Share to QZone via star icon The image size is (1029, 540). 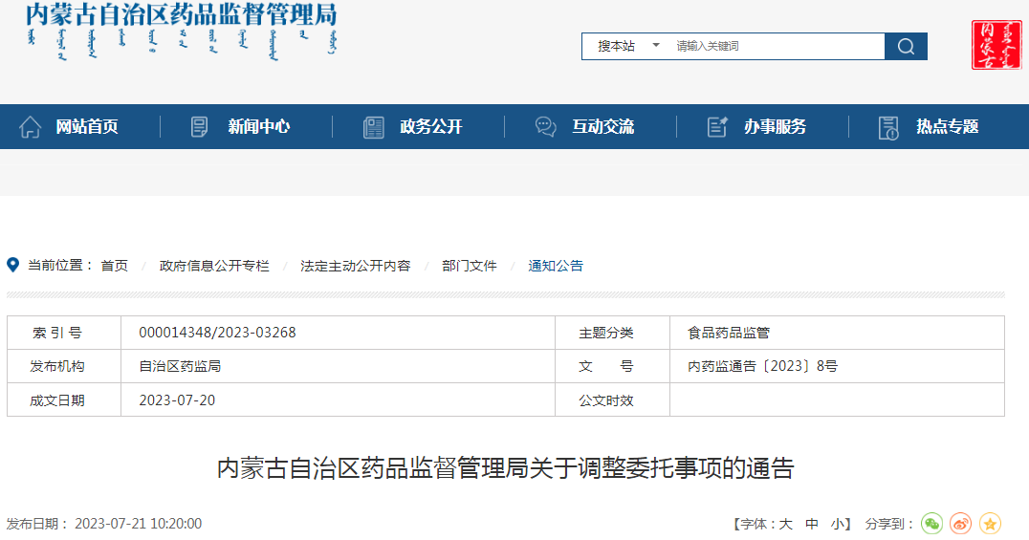pos(990,524)
